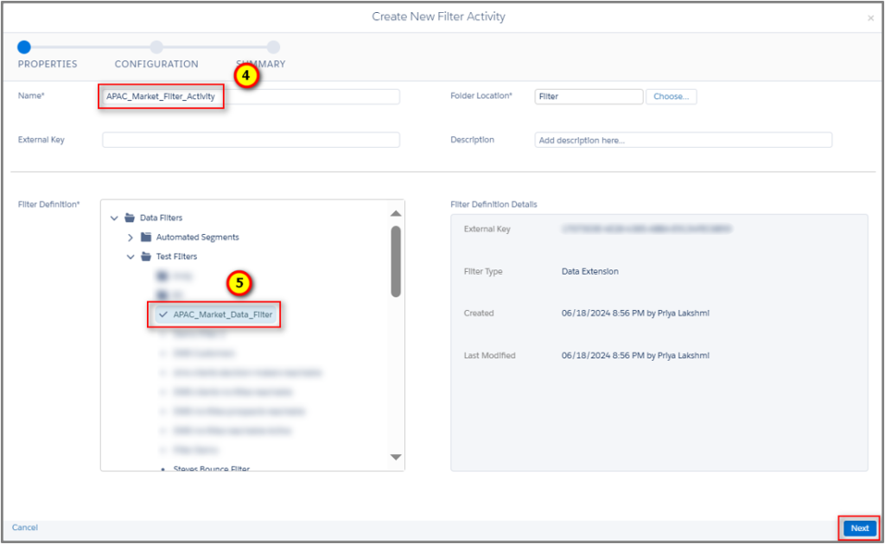The image size is (885, 544).
Task: Click the Automated Segments folder label
Action: point(198,237)
